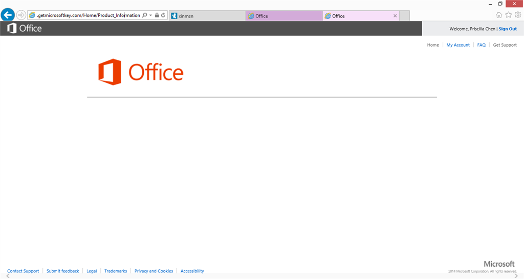Switch to the xinmsn tab
Screen dimensions: 524x279
click(207, 16)
